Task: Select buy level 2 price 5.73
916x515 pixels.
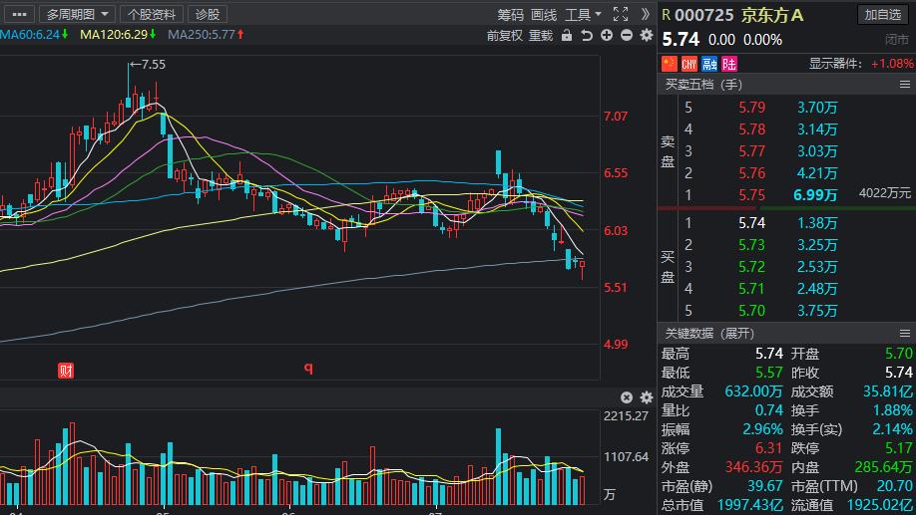Action: click(751, 245)
